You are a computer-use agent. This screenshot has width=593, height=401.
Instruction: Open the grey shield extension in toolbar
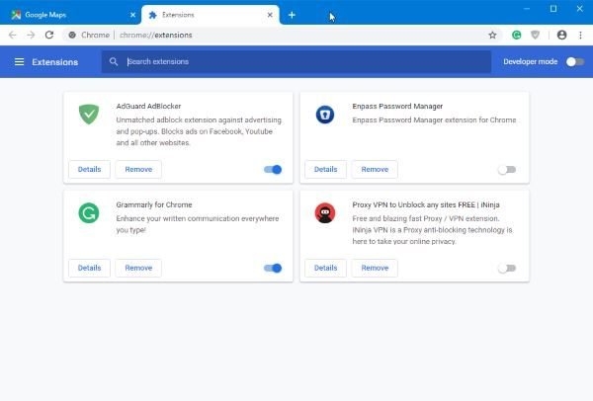pyautogui.click(x=535, y=36)
